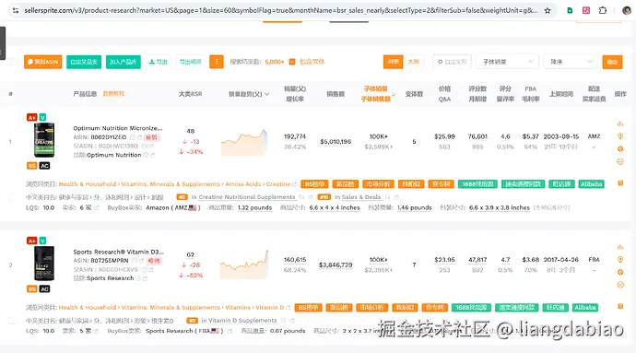Click AC badge under Optimum Nutrition image
The height and width of the screenshot is (353, 636).
pyautogui.click(x=44, y=166)
